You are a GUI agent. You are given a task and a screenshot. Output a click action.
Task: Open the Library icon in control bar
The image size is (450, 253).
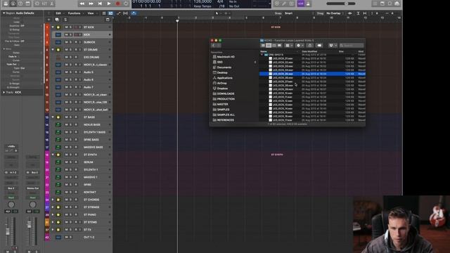coord(6,4)
